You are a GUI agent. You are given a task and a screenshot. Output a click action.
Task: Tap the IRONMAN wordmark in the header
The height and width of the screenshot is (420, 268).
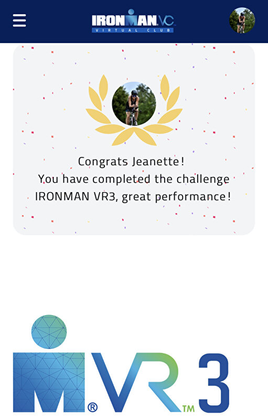click(x=124, y=20)
